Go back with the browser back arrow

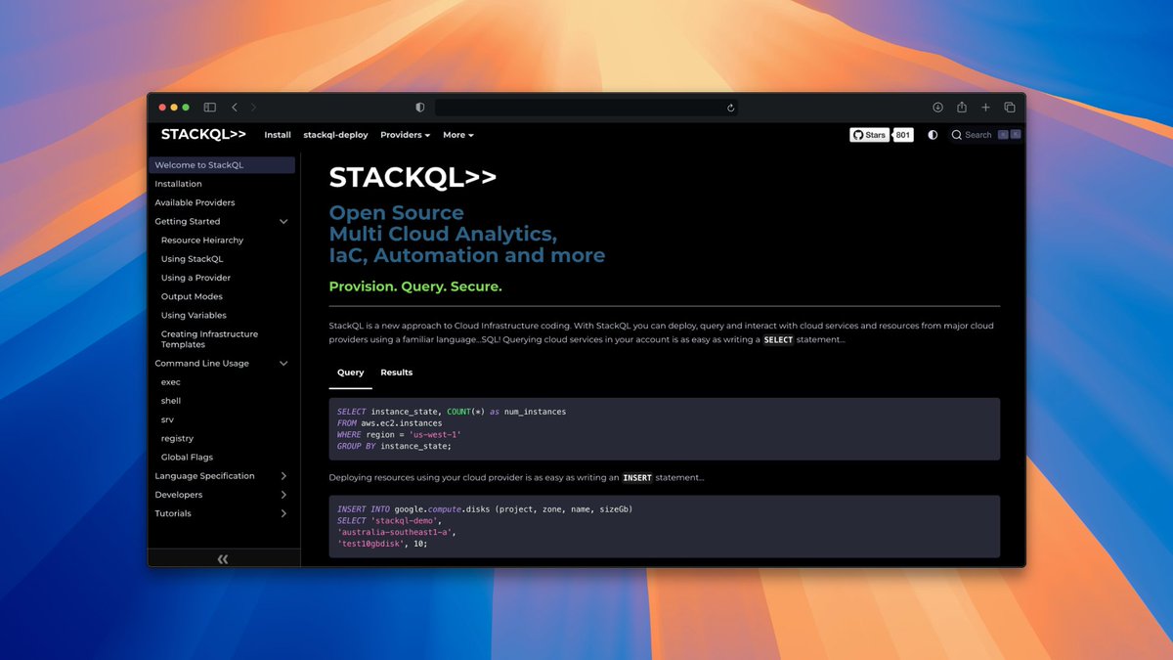pos(235,108)
